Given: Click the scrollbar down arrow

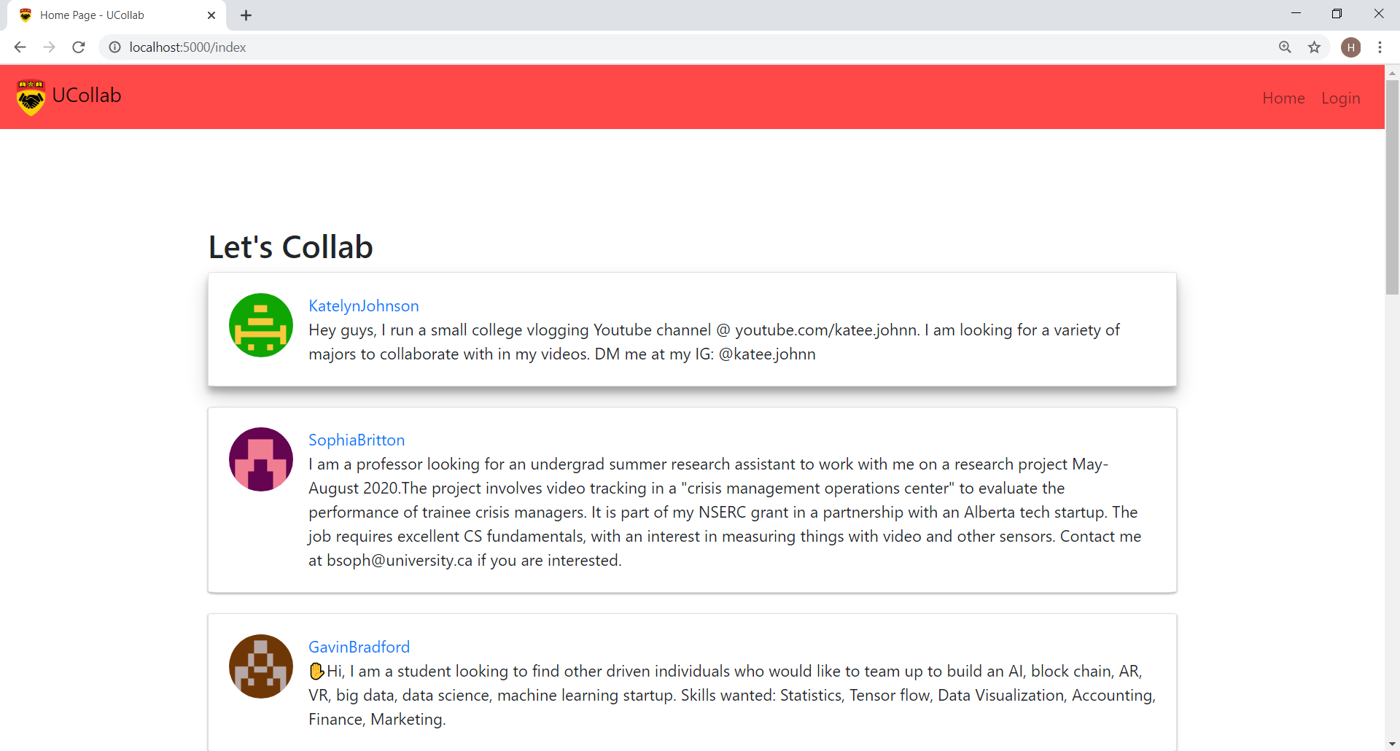Looking at the screenshot, I should [x=1392, y=743].
